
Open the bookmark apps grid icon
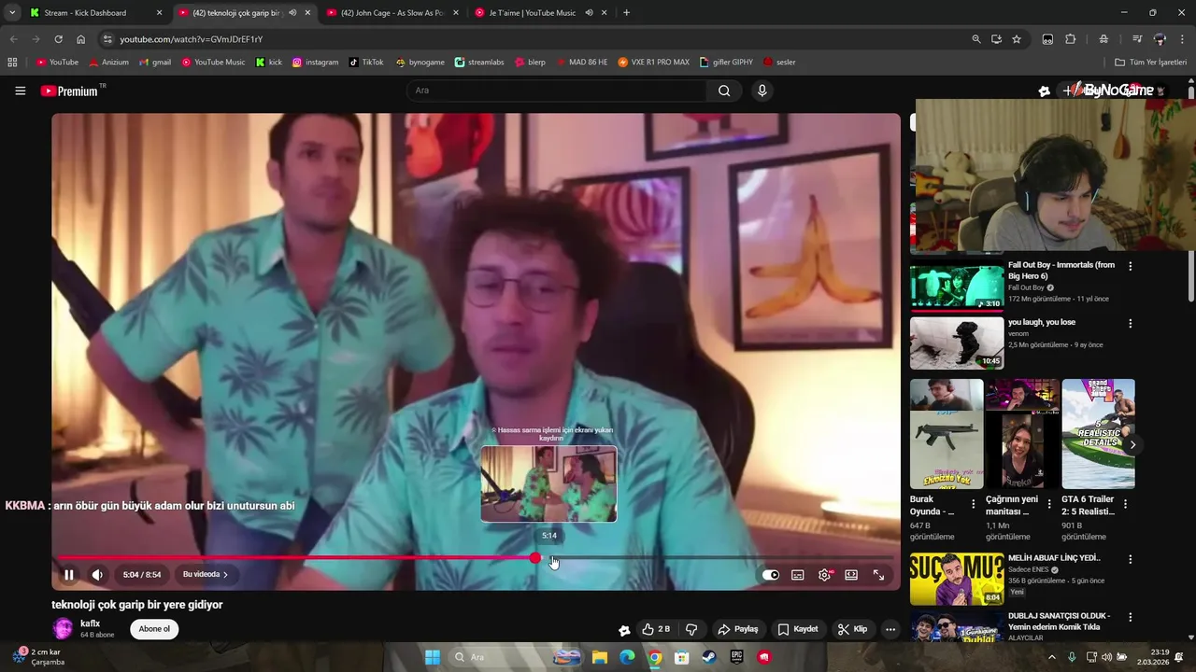12,63
